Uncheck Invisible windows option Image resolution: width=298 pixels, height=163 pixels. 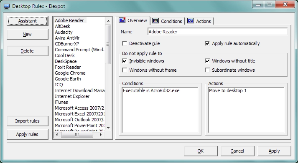pyautogui.click(x=125, y=61)
